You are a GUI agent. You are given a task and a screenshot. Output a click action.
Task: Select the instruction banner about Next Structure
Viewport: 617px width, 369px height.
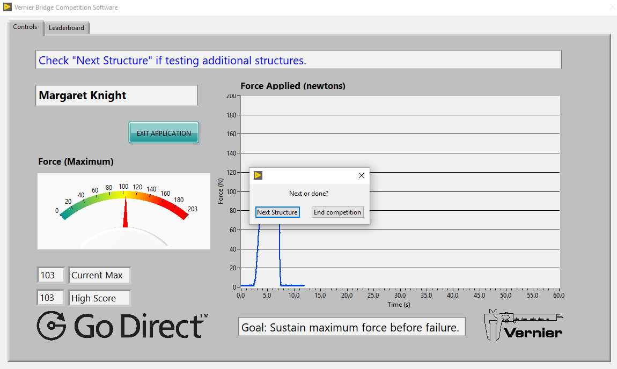tap(298, 59)
